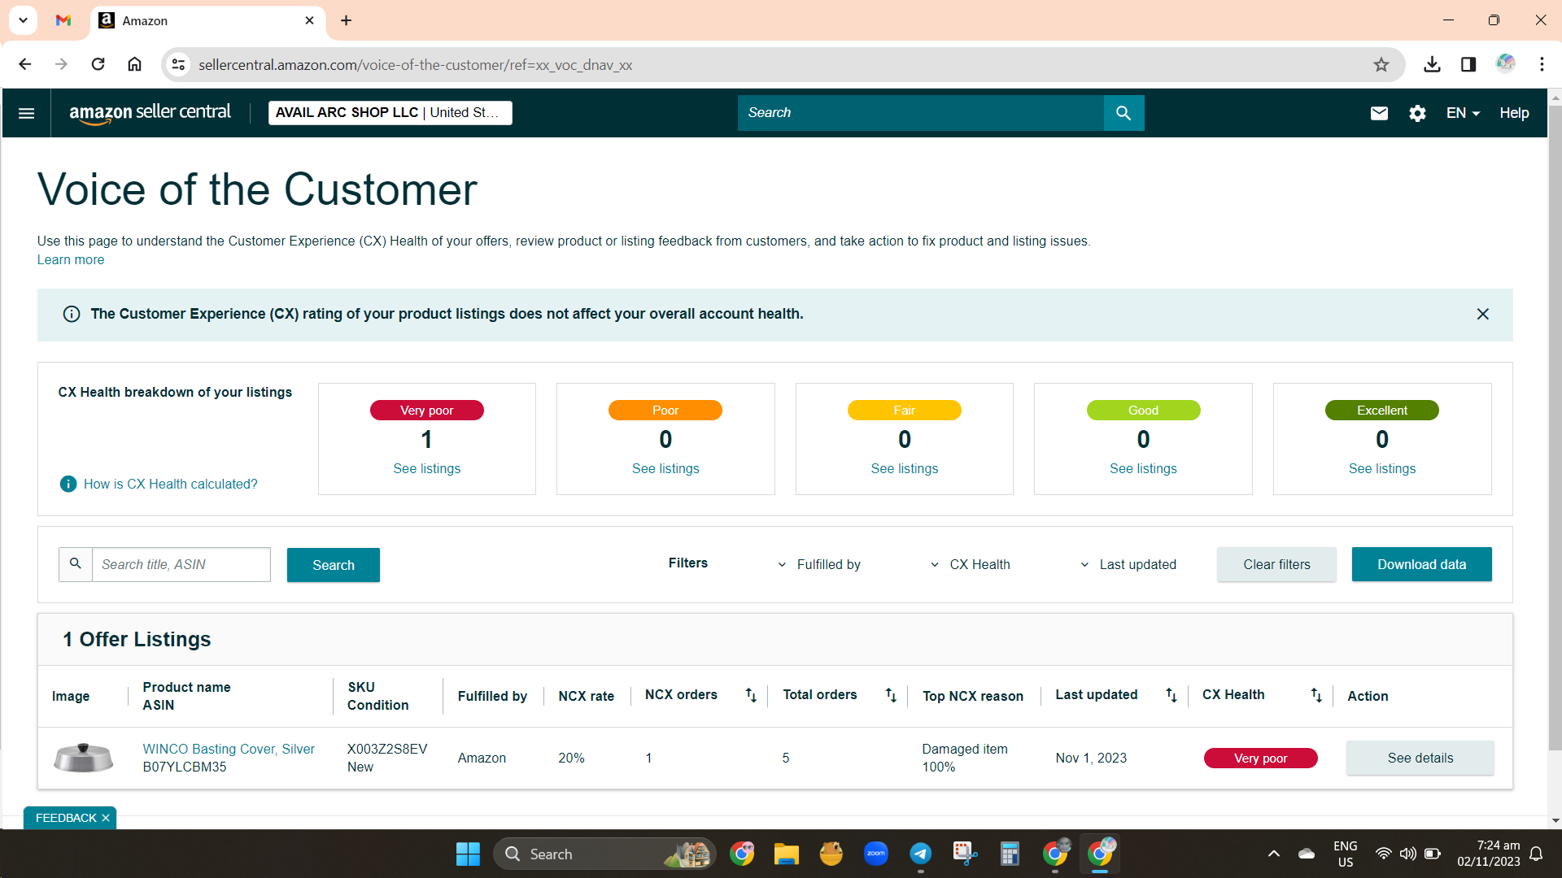Click the info icon beside CX Health calculated

(x=68, y=484)
